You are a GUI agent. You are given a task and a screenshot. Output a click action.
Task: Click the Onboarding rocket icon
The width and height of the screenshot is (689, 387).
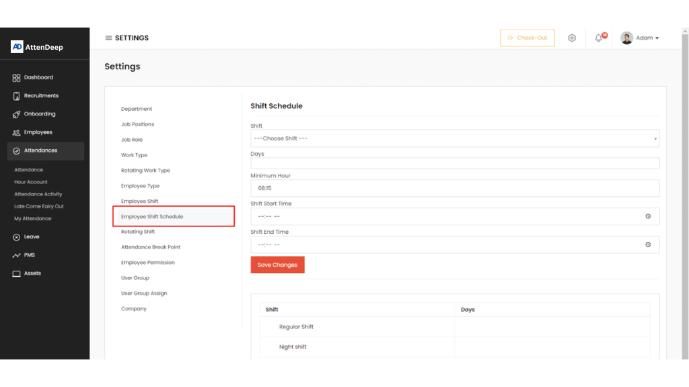(x=17, y=114)
